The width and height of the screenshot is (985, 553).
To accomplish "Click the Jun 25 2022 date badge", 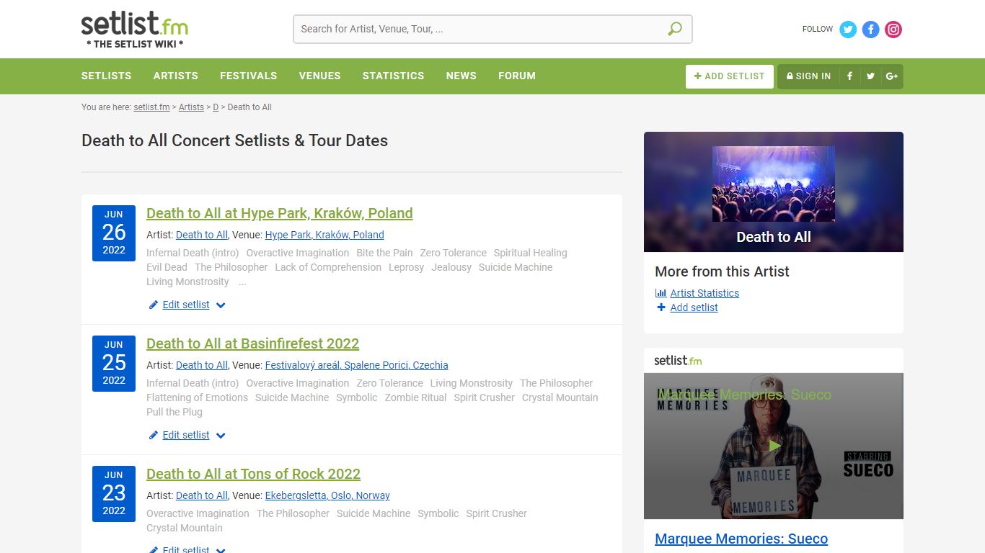I will [x=114, y=363].
